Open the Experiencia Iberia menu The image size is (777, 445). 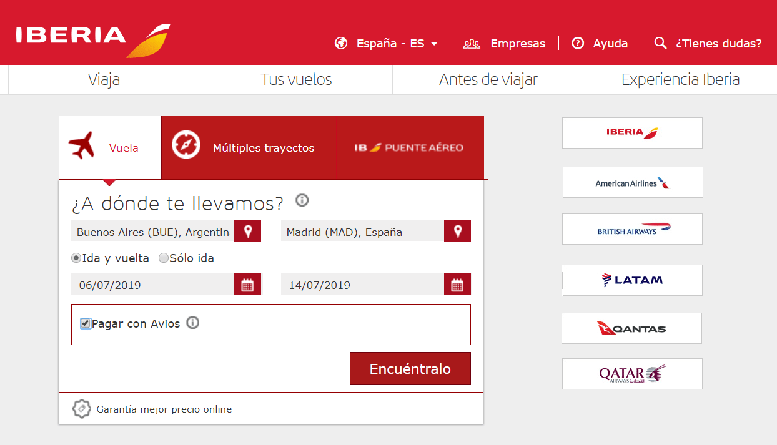coord(680,80)
